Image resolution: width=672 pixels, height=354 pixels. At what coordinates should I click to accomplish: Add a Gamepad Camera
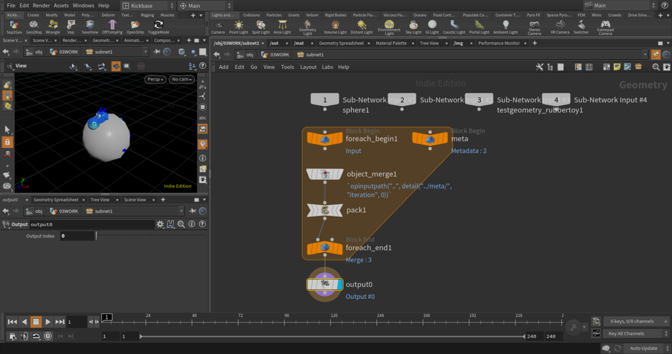[605, 28]
